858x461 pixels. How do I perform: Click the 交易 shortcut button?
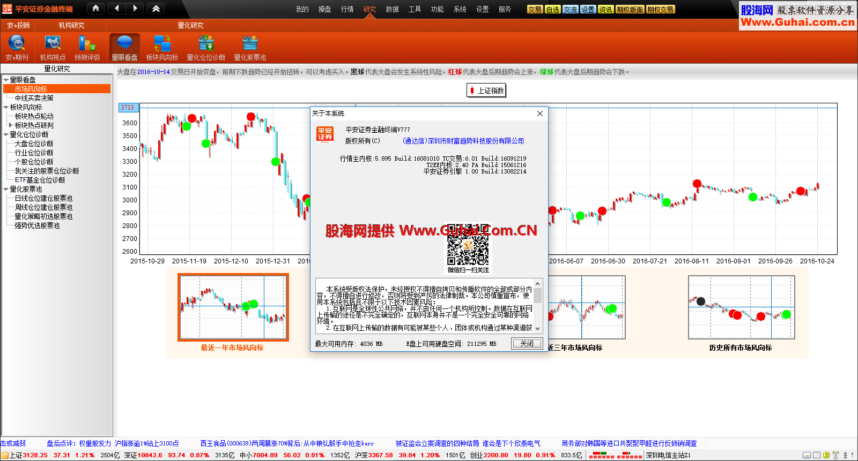pyautogui.click(x=535, y=10)
